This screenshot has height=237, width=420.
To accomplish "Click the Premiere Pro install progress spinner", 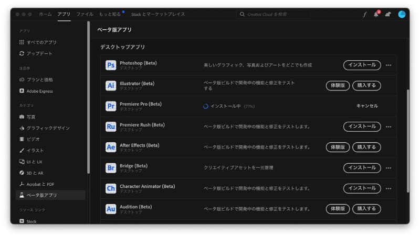I will coord(205,106).
